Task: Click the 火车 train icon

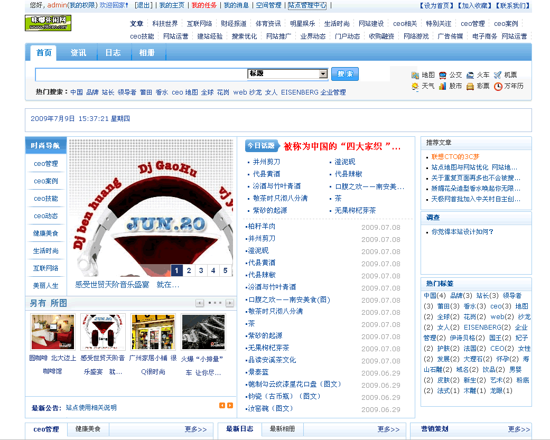Action: [470, 75]
